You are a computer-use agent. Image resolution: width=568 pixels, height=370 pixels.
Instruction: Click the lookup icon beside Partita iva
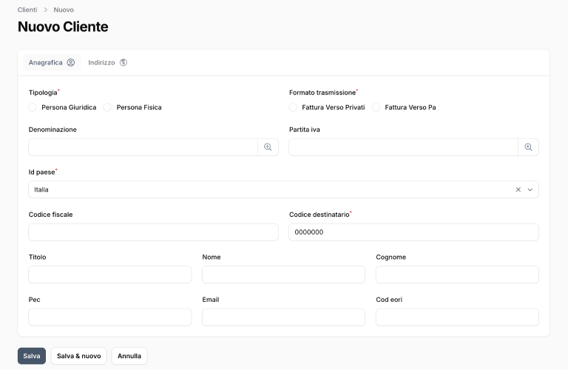(528, 147)
